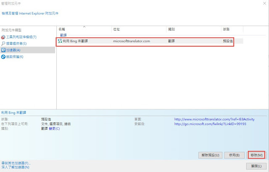Viewport: 269px width, 172px height.
Task: Open 深入了解加速器(N) link
Action: [15, 167]
